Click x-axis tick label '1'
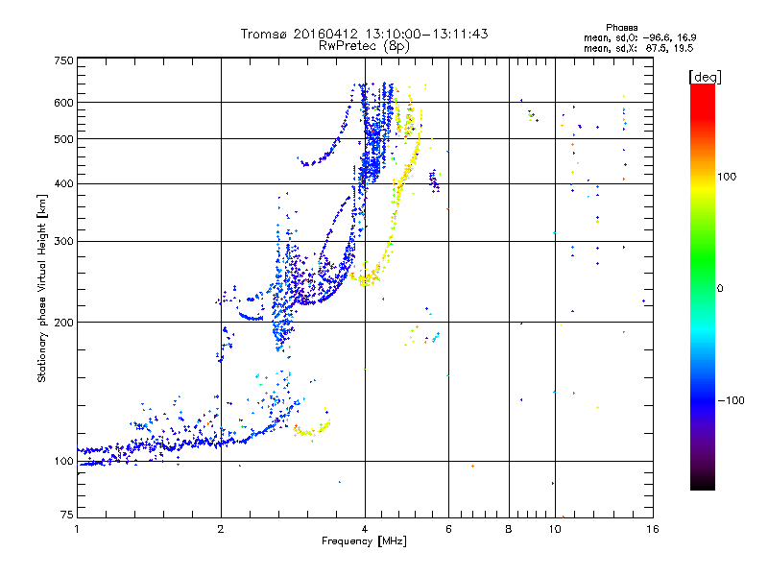 (x=77, y=529)
